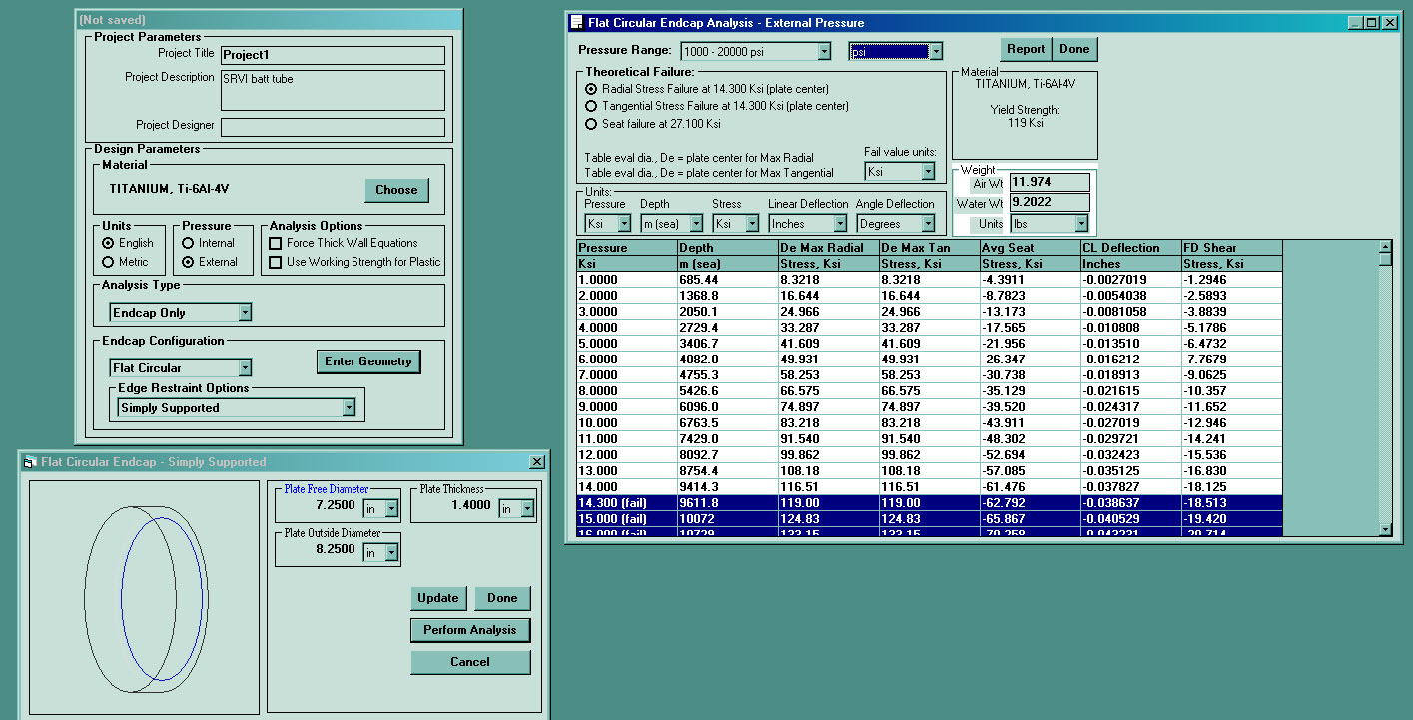Screen dimensions: 1413x720
Task: Select Seat failure at 27.100 Ksi
Action: pos(591,124)
